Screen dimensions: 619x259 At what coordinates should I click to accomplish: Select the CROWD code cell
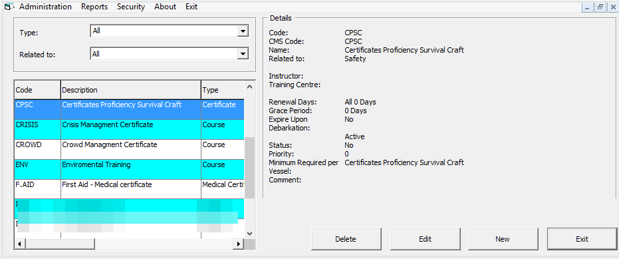coord(37,149)
